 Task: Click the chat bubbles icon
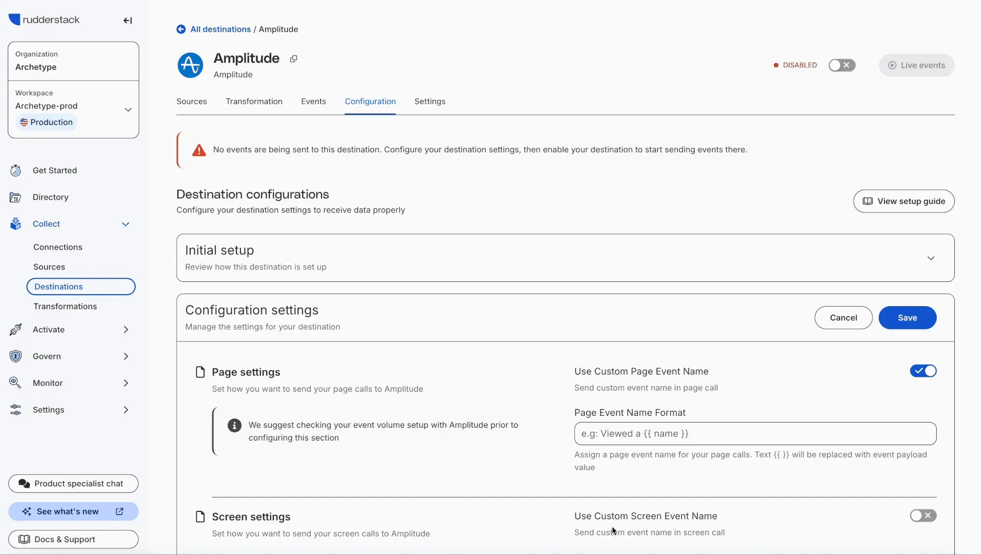(x=24, y=484)
